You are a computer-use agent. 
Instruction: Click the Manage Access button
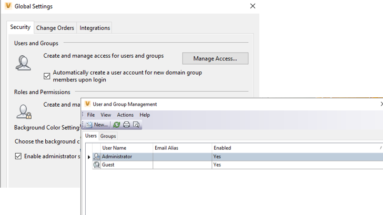pyautogui.click(x=215, y=58)
